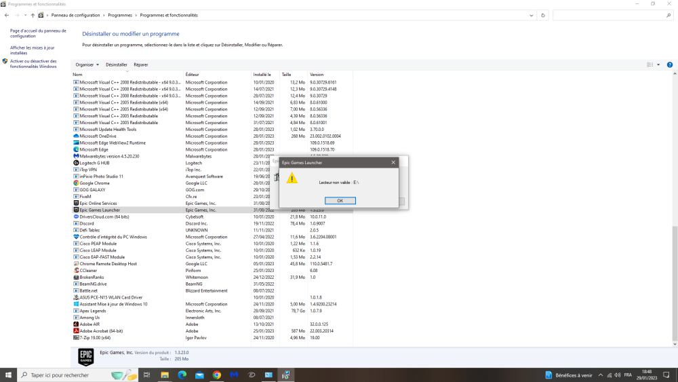The width and height of the screenshot is (678, 382).
Task: Expand the chevron after Panneau de configuration
Action: click(104, 15)
